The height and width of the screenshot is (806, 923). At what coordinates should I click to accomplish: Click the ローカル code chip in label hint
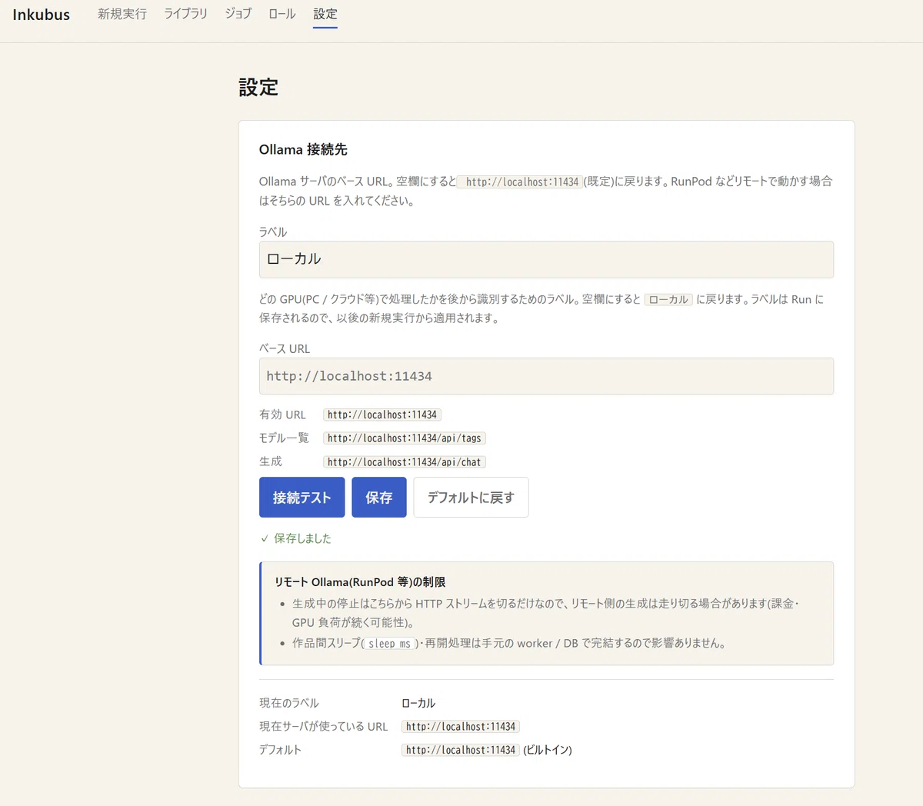pyautogui.click(x=668, y=299)
